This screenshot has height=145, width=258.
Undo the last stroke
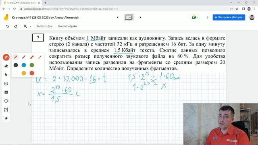pos(7,26)
